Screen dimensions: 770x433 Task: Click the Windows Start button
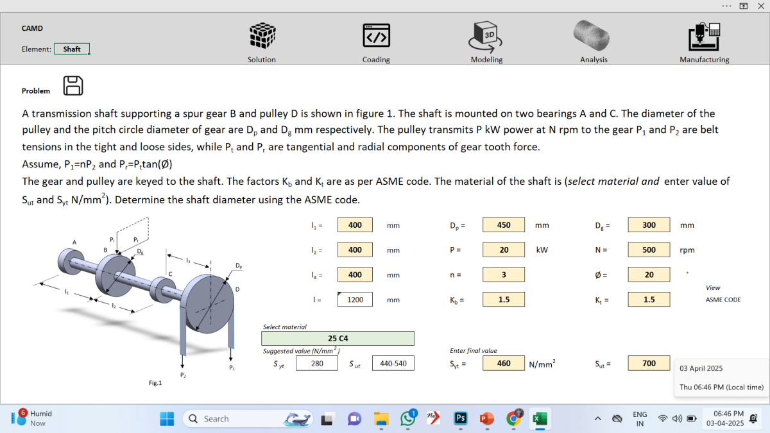(167, 419)
